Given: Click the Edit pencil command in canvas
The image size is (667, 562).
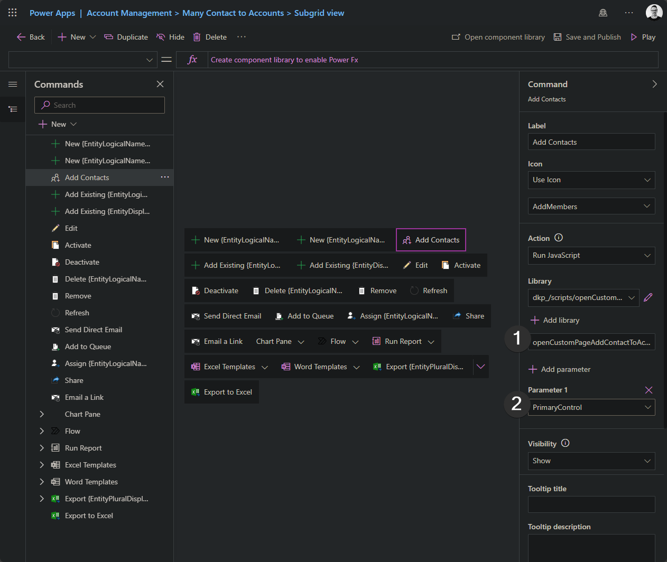Looking at the screenshot, I should 415,265.
